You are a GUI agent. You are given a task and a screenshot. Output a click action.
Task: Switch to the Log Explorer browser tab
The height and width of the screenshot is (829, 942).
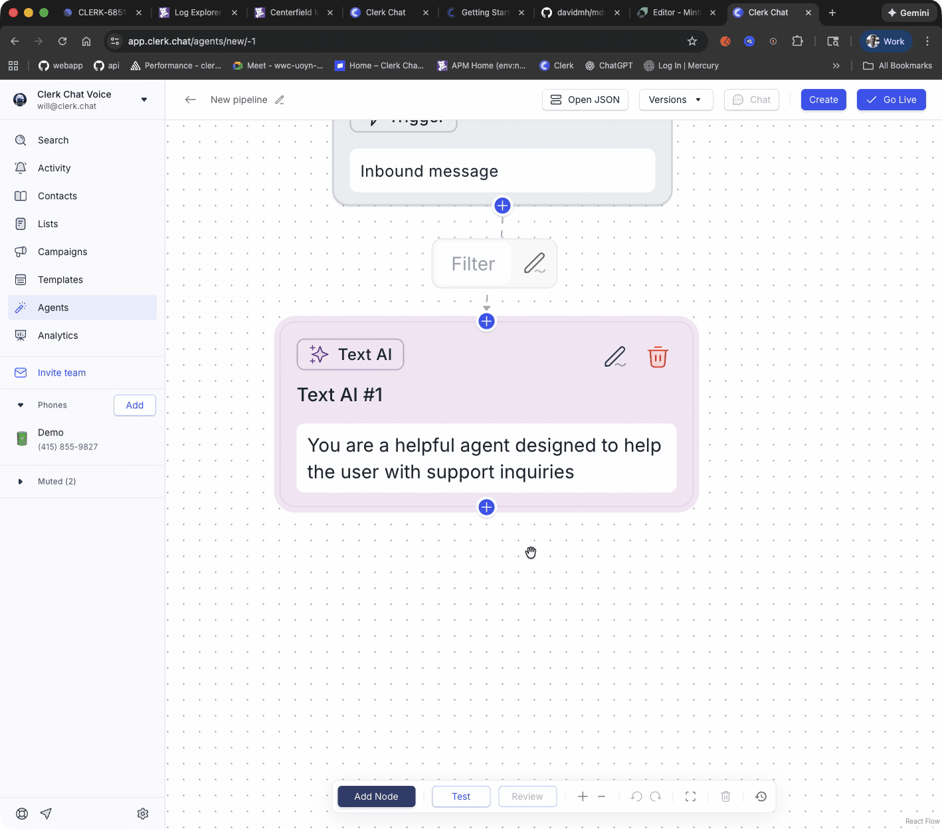tap(197, 13)
